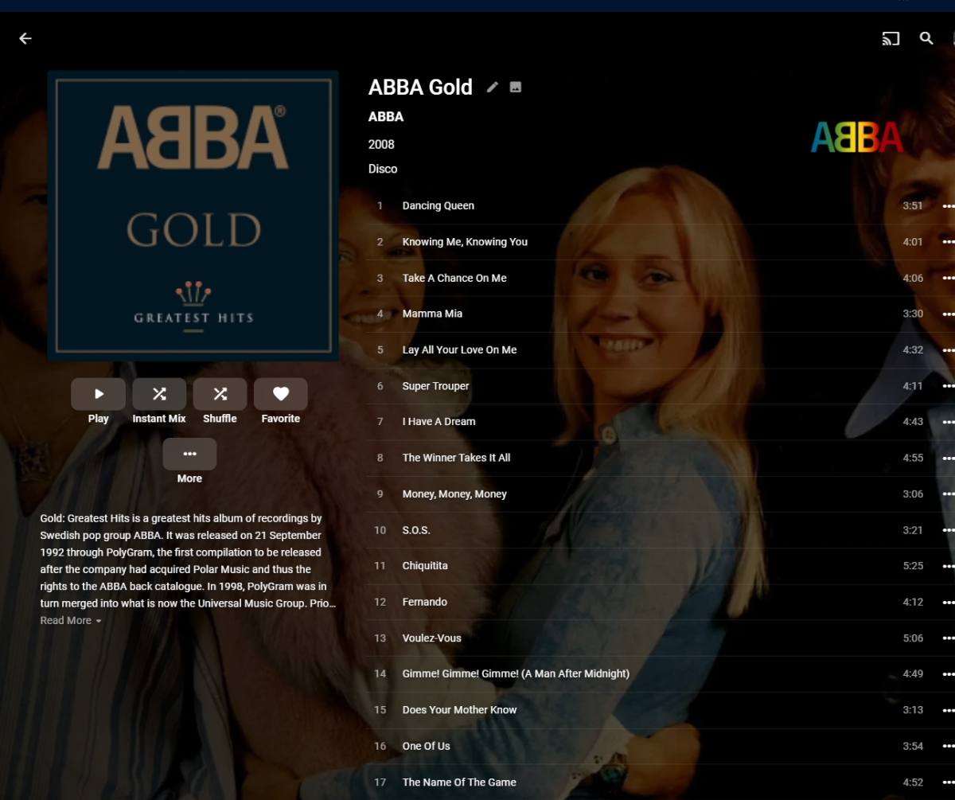Open options menu for Fernando
This screenshot has height=800, width=955.
948,603
